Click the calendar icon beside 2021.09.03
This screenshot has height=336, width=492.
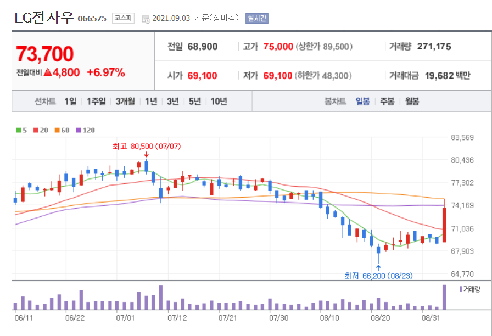point(146,19)
